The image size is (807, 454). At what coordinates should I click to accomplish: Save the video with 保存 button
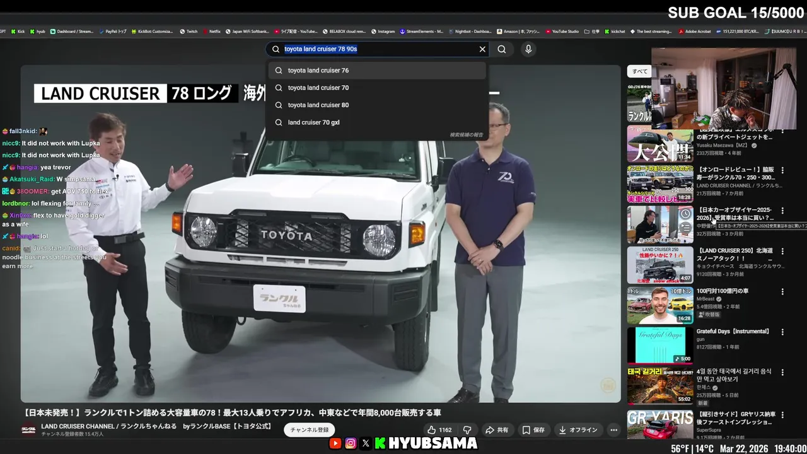tap(533, 430)
